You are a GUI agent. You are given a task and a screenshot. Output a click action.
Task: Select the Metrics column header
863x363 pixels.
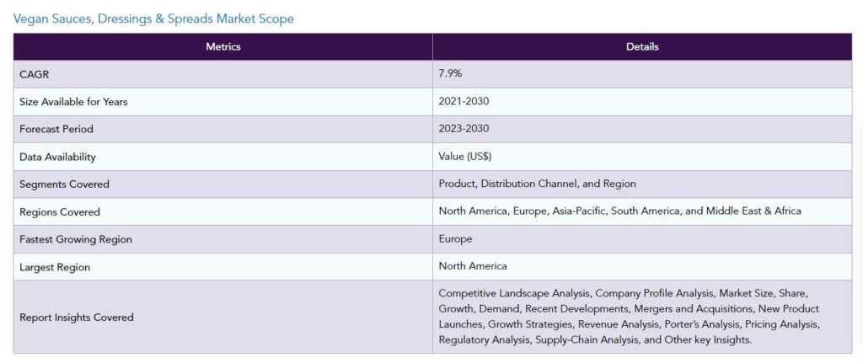tap(222, 47)
